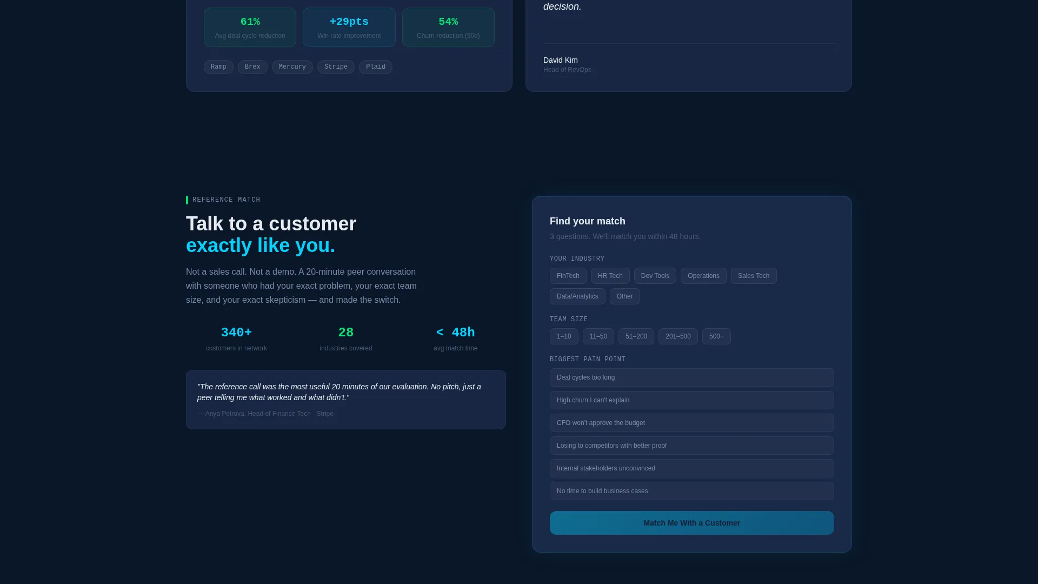This screenshot has width=1038, height=584.
Task: Choose Data/Analytics industry chip
Action: (577, 296)
